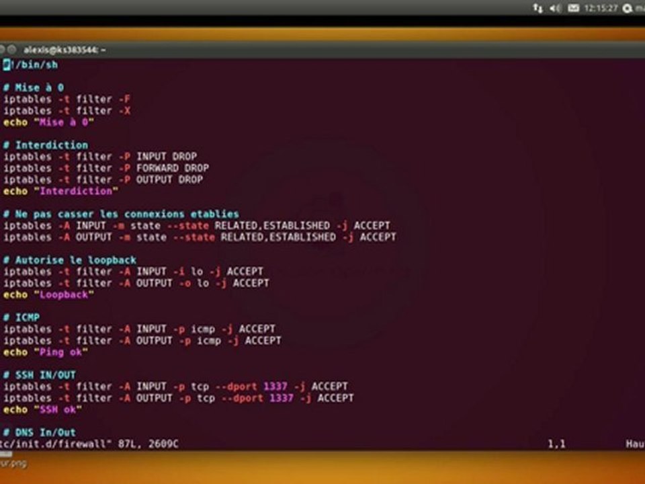This screenshot has width=645, height=484.
Task: Click INPUT RELATED,ESTABLISHED ACCEPT rule
Action: point(197,226)
